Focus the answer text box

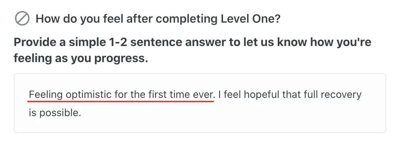coord(200,103)
